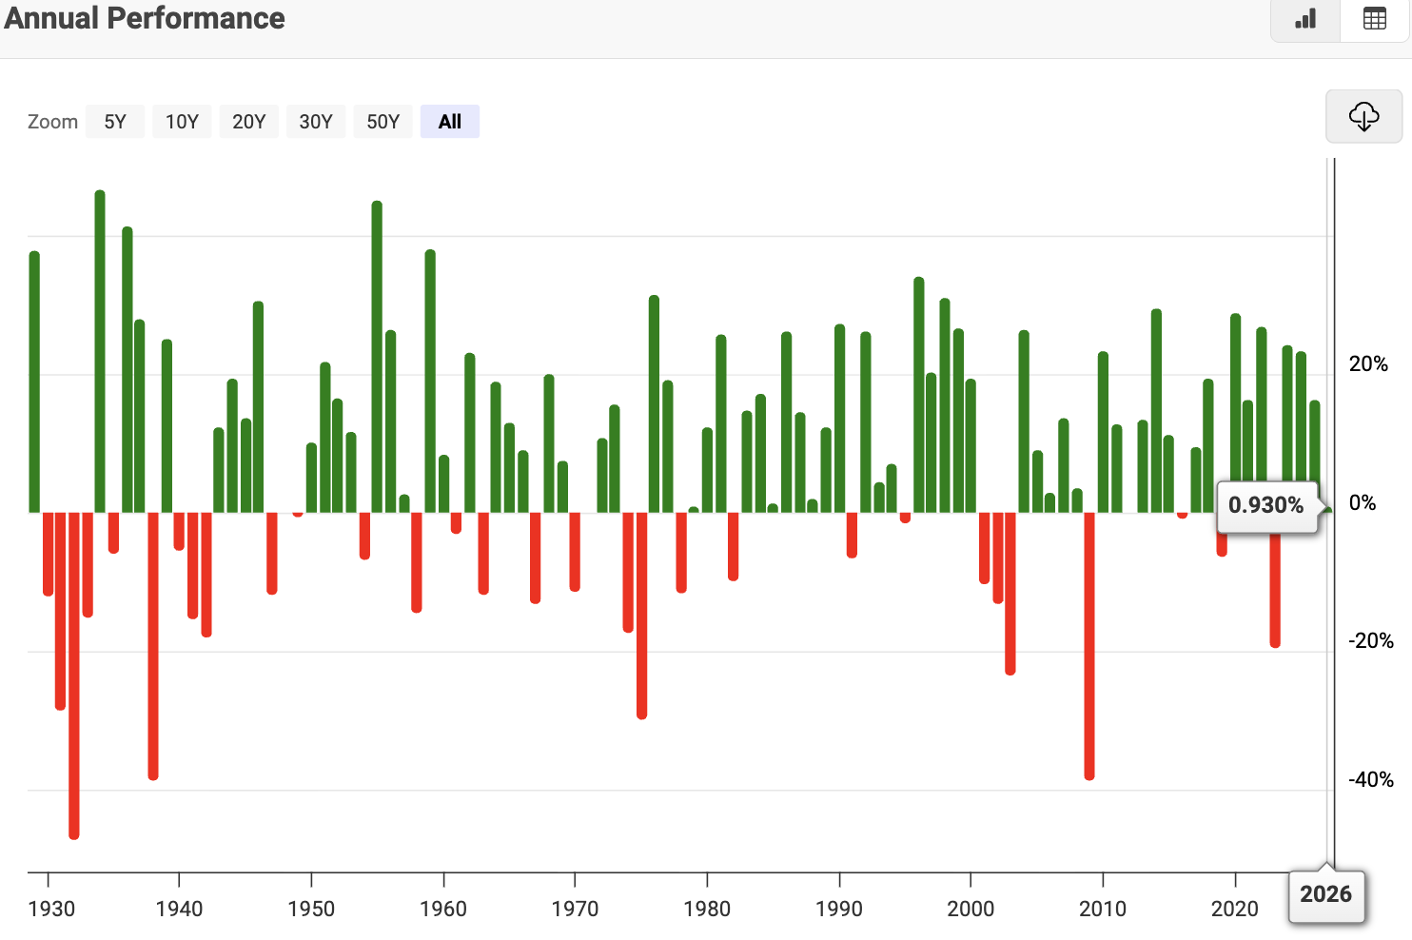The image size is (1412, 940).
Task: Click the bar chart view icon
Action: (x=1304, y=19)
